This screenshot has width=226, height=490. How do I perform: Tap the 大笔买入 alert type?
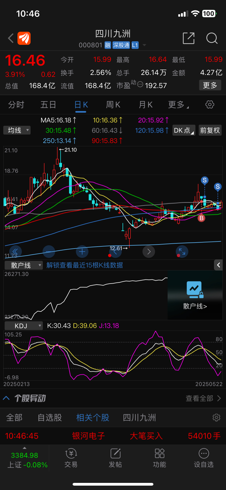[x=146, y=436]
